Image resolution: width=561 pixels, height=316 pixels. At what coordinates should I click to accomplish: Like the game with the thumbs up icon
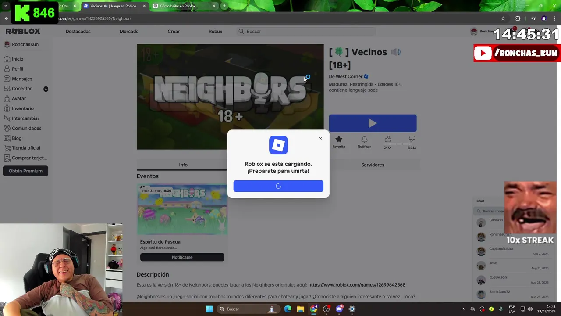point(387,139)
